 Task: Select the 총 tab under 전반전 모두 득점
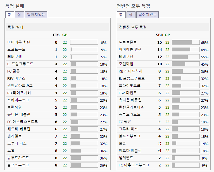pos(121,15)
